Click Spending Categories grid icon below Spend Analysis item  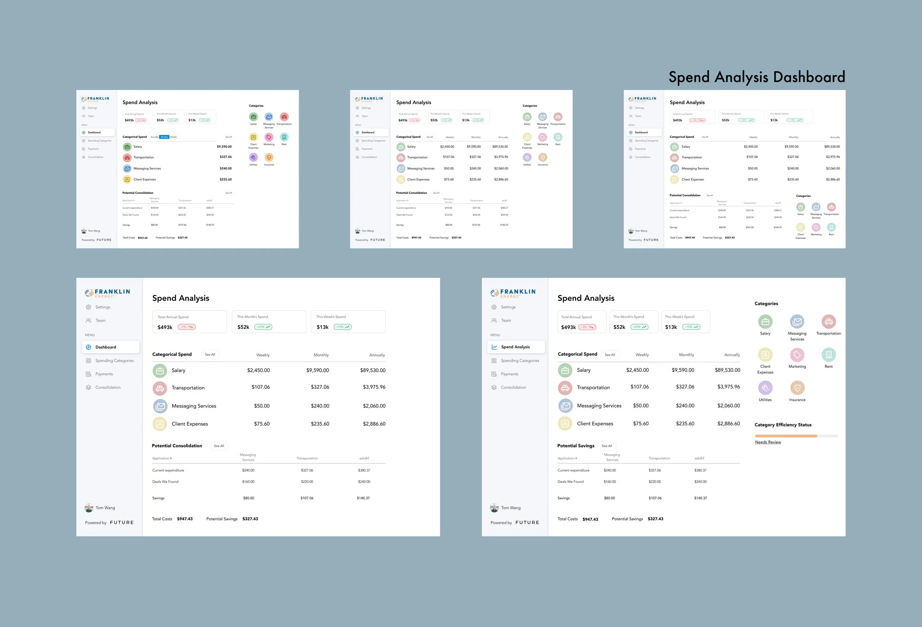point(494,360)
